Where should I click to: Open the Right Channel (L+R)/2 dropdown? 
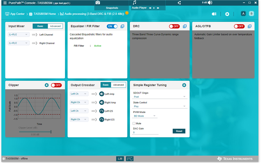18,43
